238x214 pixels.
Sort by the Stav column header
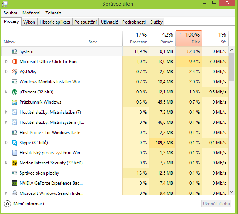pyautogui.click(x=104, y=38)
